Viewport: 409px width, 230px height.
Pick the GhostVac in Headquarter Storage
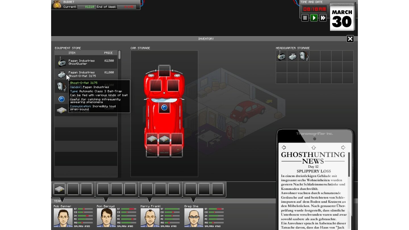pos(304,56)
